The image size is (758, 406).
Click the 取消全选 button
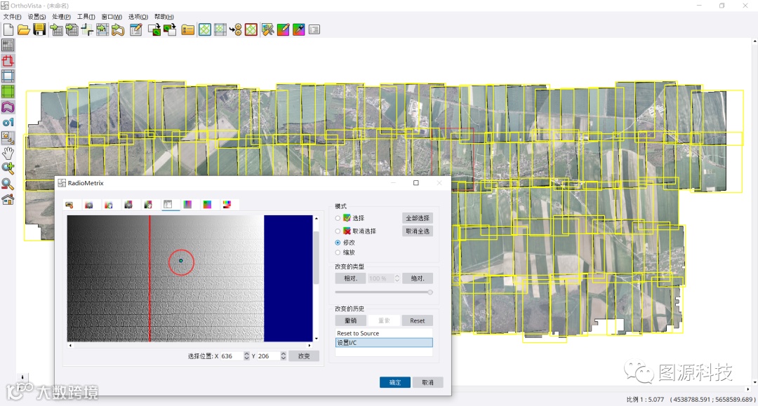(x=417, y=231)
